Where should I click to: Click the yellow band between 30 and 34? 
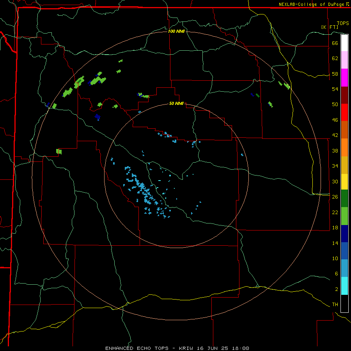344,182
